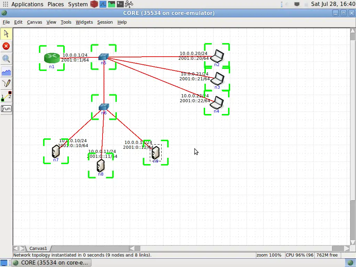Select laptop node n2
The image size is (356, 267).
pyautogui.click(x=218, y=56)
